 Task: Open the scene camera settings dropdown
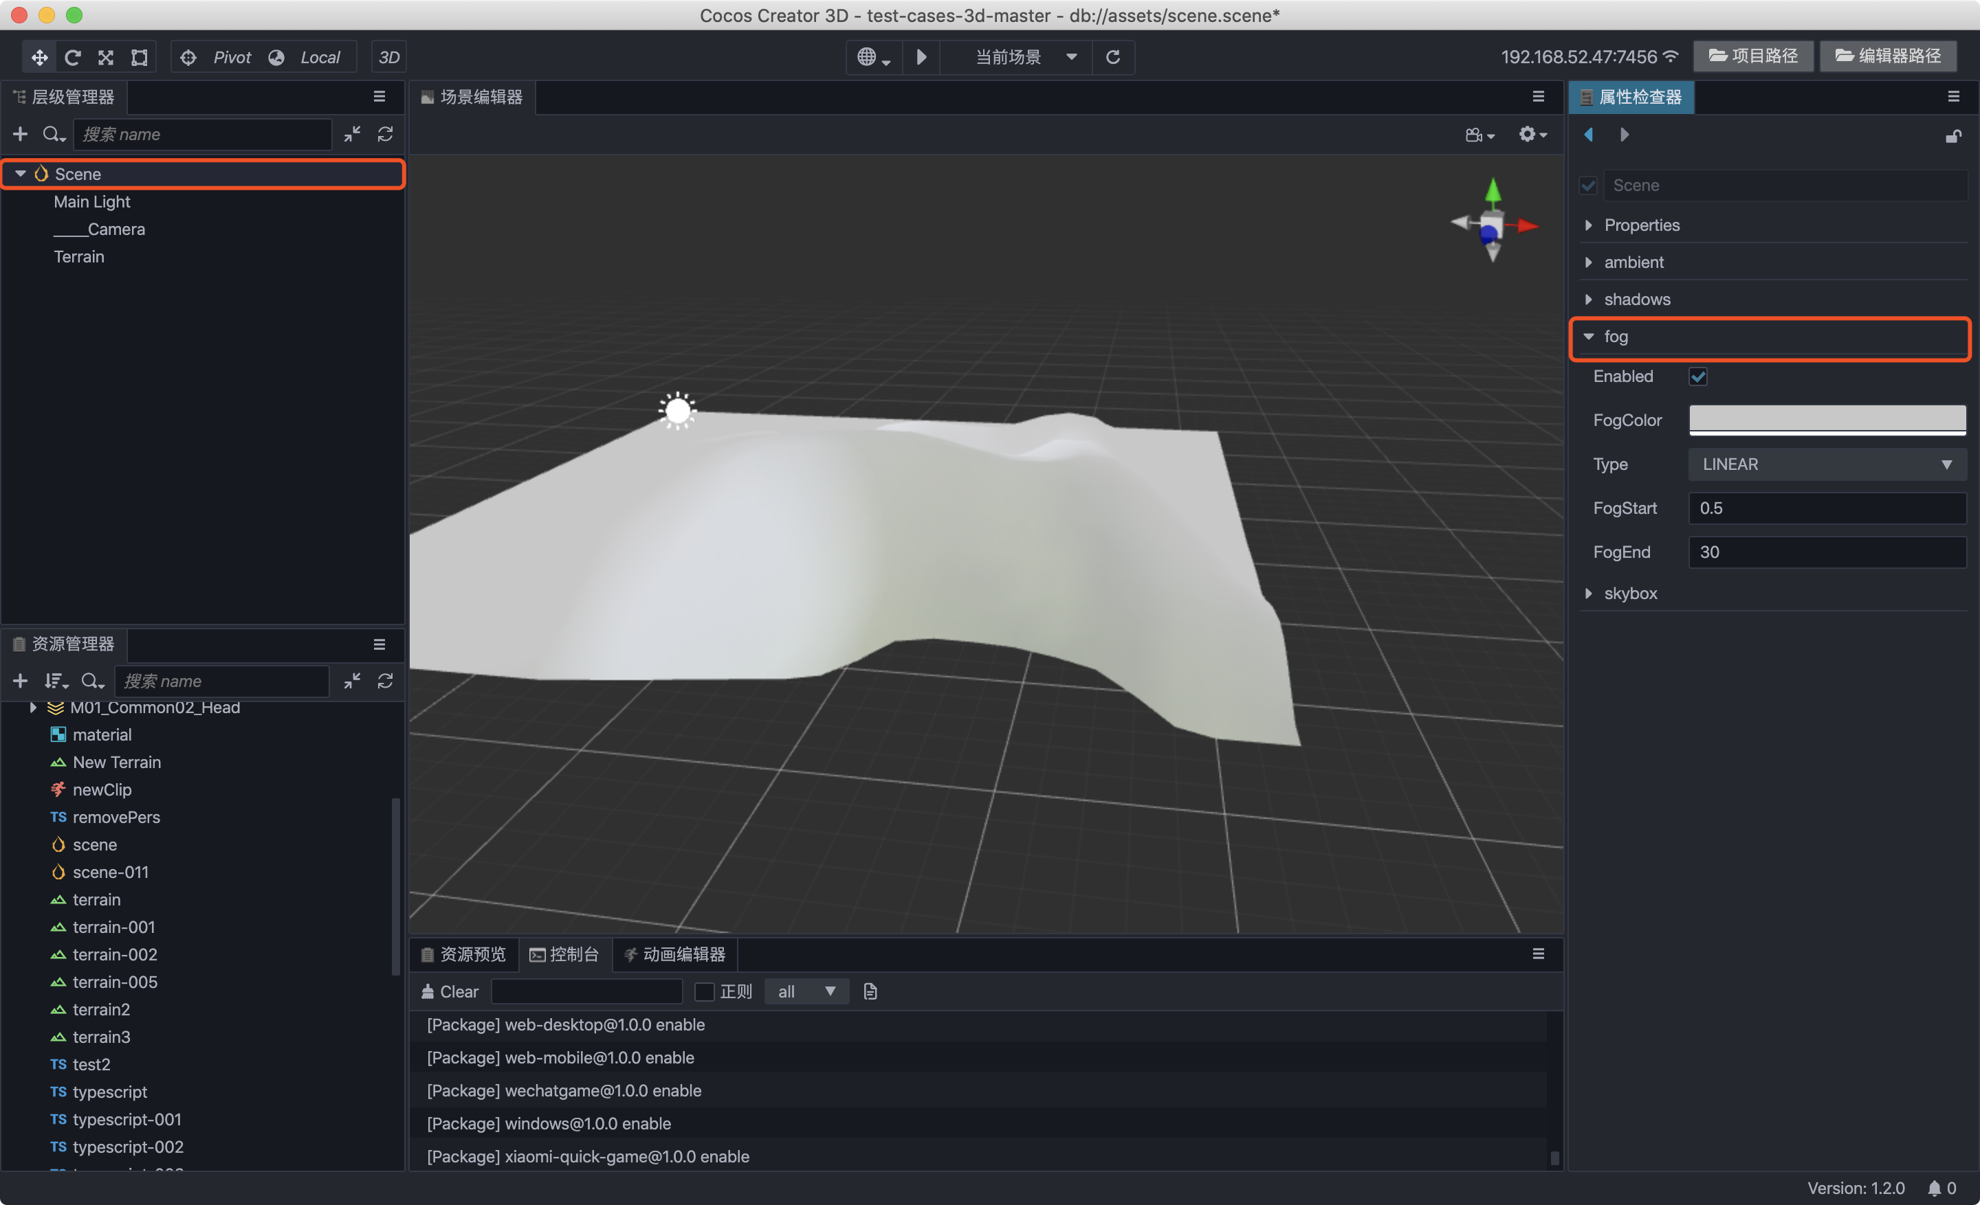(x=1479, y=135)
